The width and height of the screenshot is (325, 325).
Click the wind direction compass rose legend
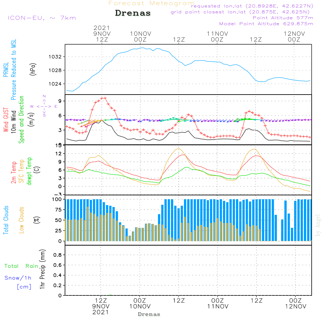44,106
